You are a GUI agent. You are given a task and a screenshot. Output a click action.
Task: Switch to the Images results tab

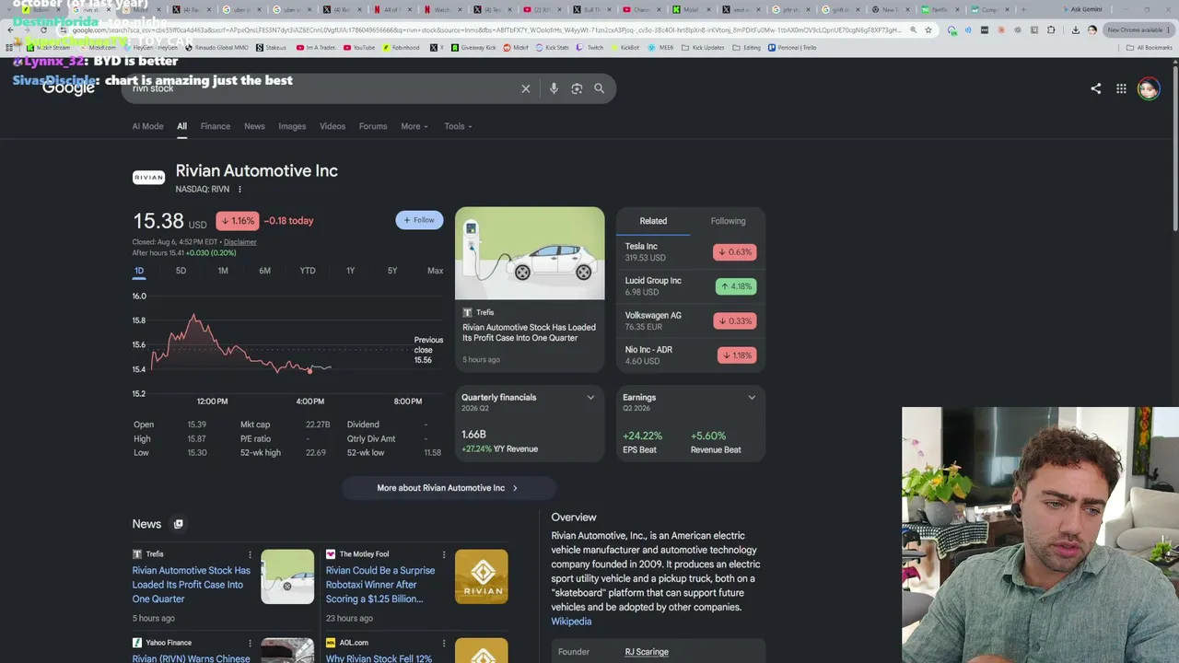coord(292,126)
